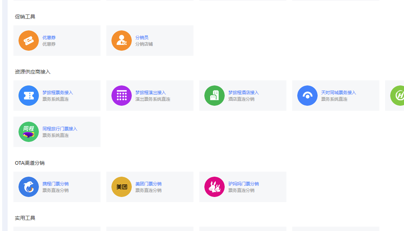
Task: Click the 实用工具 section heading
Action: pos(25,218)
